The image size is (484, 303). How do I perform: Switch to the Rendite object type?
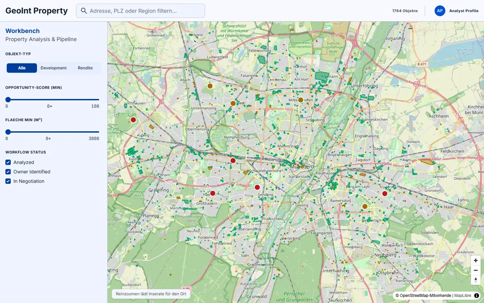(x=85, y=68)
